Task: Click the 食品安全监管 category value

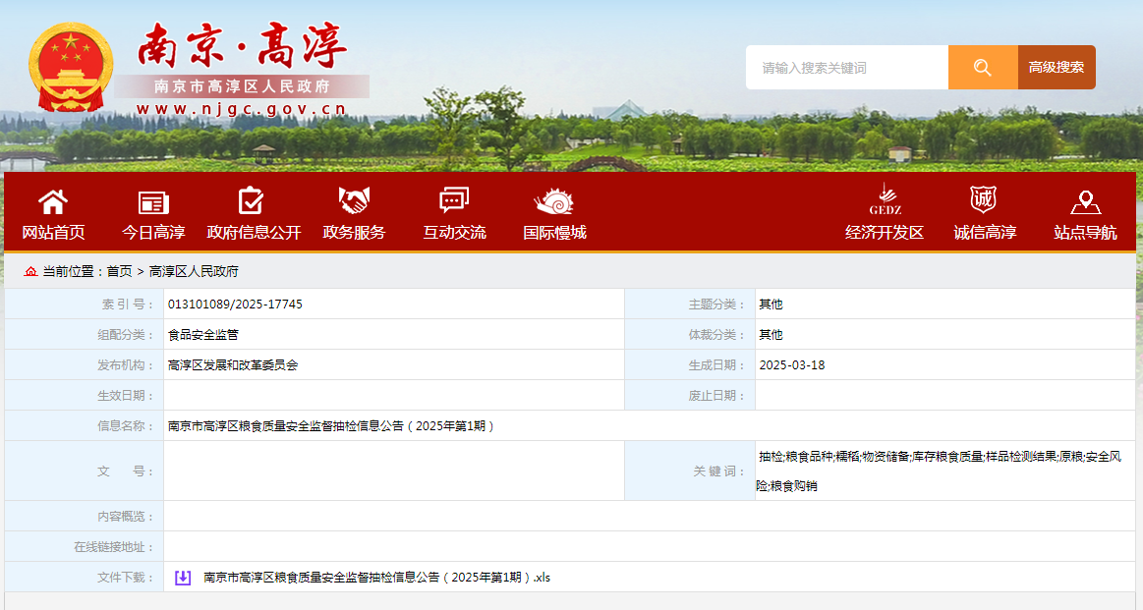Action: point(203,335)
